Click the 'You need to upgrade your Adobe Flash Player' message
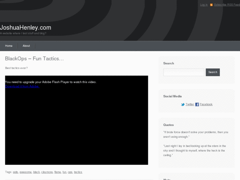Screen dimensions: 240x180 pos(51,82)
